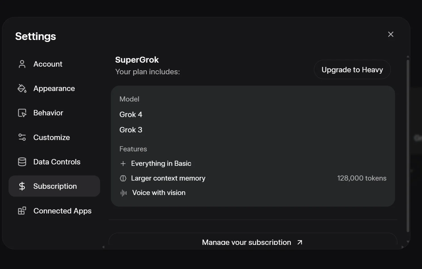This screenshot has height=269, width=422.
Task: Open the Account settings tab
Action: 48,64
